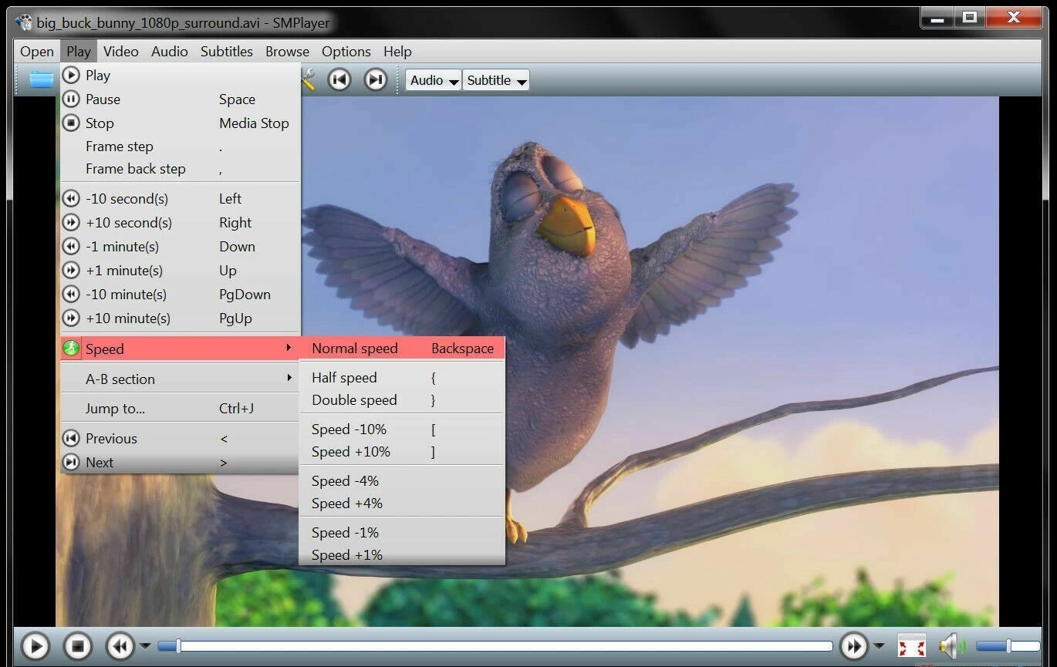
Task: Click the +10 second(s) forward icon
Action: tap(71, 222)
